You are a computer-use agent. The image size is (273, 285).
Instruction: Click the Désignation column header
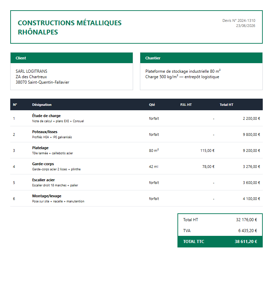(42, 105)
